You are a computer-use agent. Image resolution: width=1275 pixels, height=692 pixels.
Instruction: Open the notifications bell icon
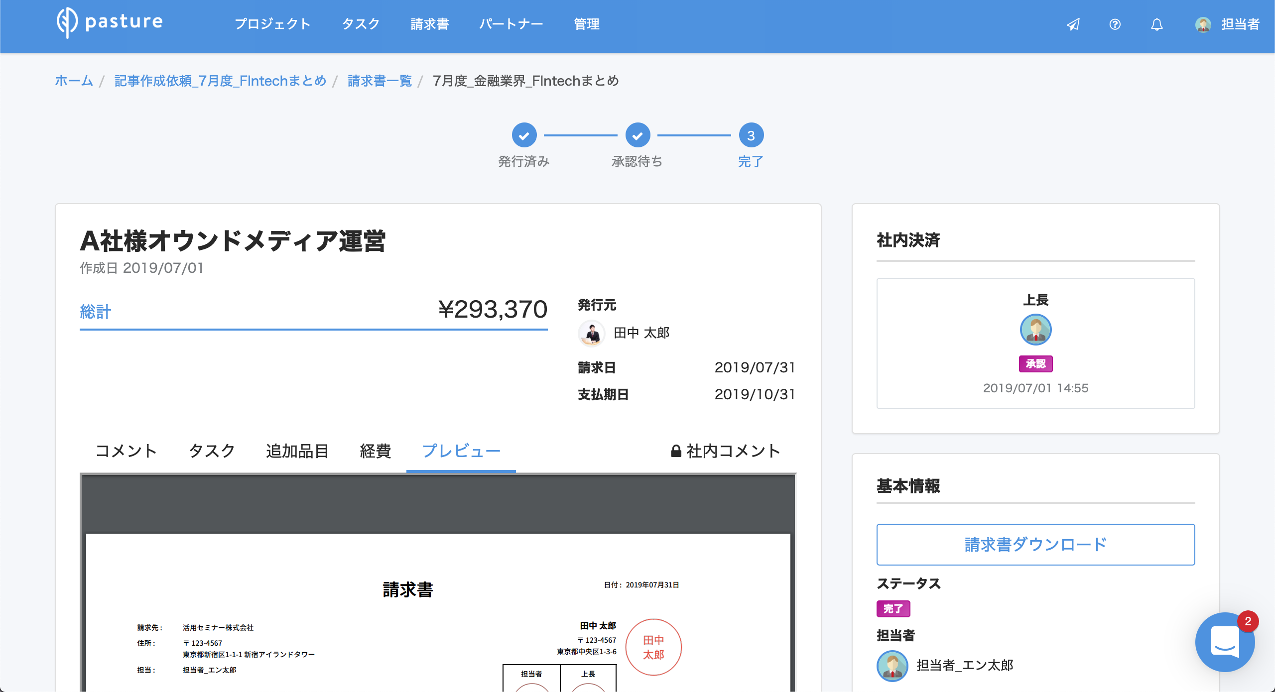pyautogui.click(x=1157, y=24)
